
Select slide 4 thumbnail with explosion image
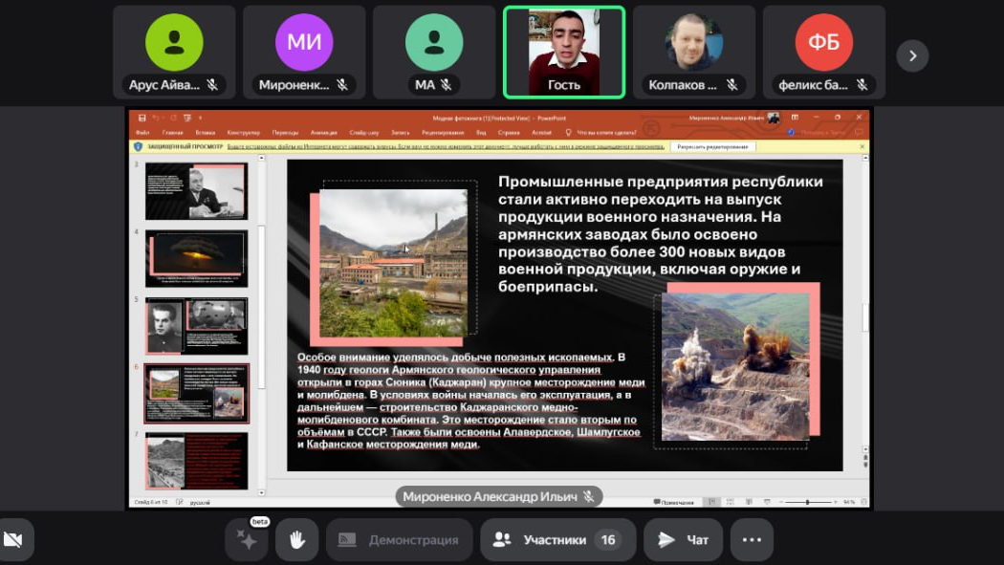point(196,257)
